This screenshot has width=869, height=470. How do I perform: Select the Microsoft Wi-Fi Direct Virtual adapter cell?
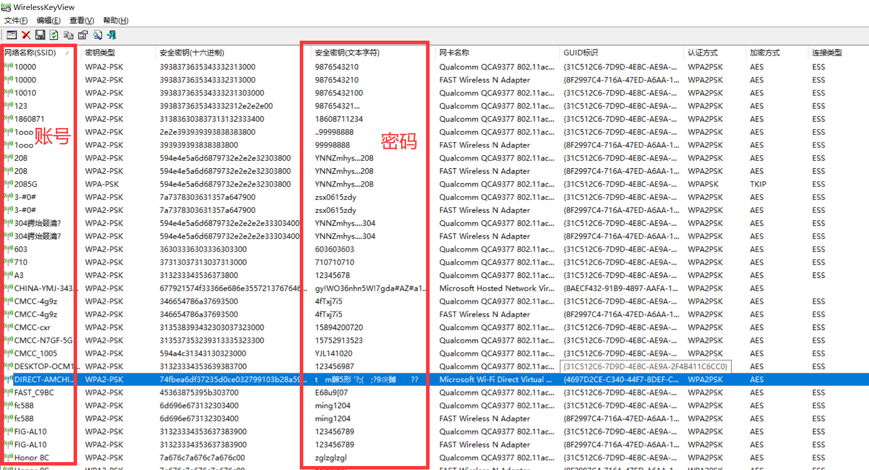click(496, 380)
